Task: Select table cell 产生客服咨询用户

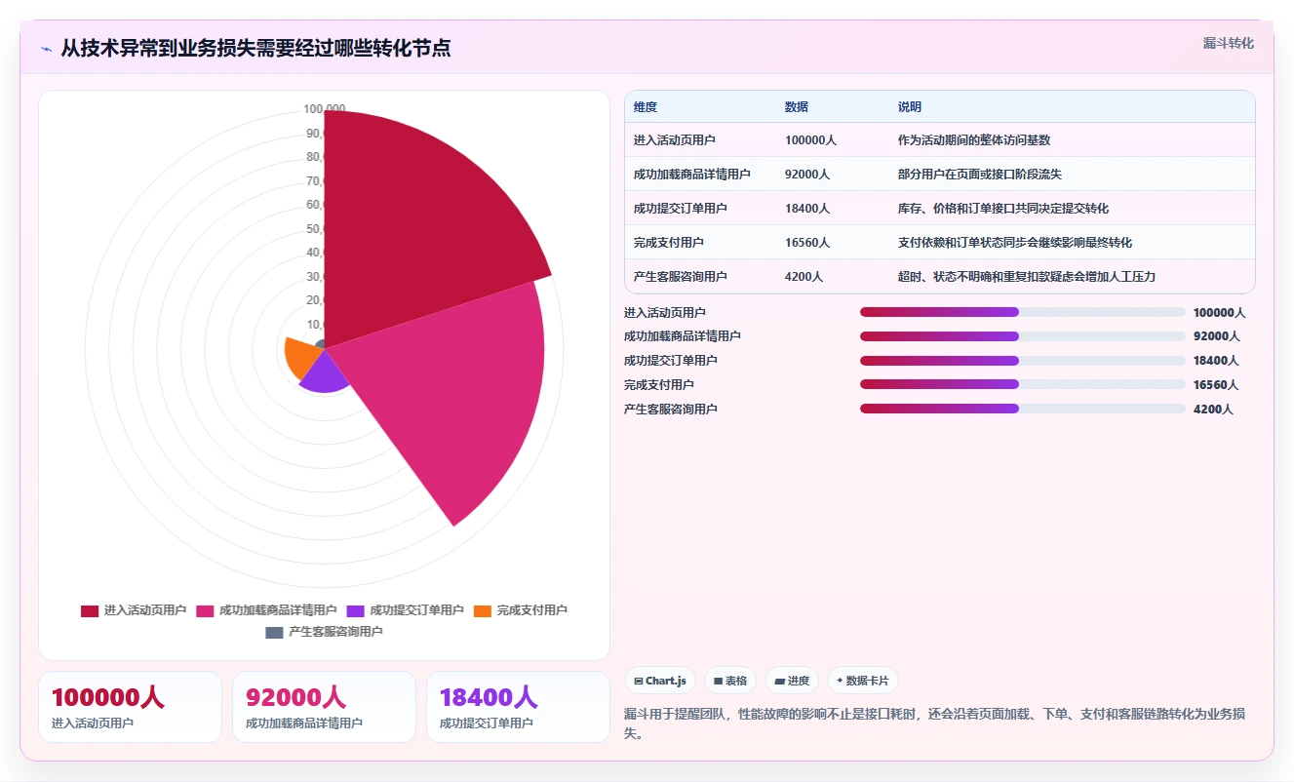Action: (x=680, y=277)
